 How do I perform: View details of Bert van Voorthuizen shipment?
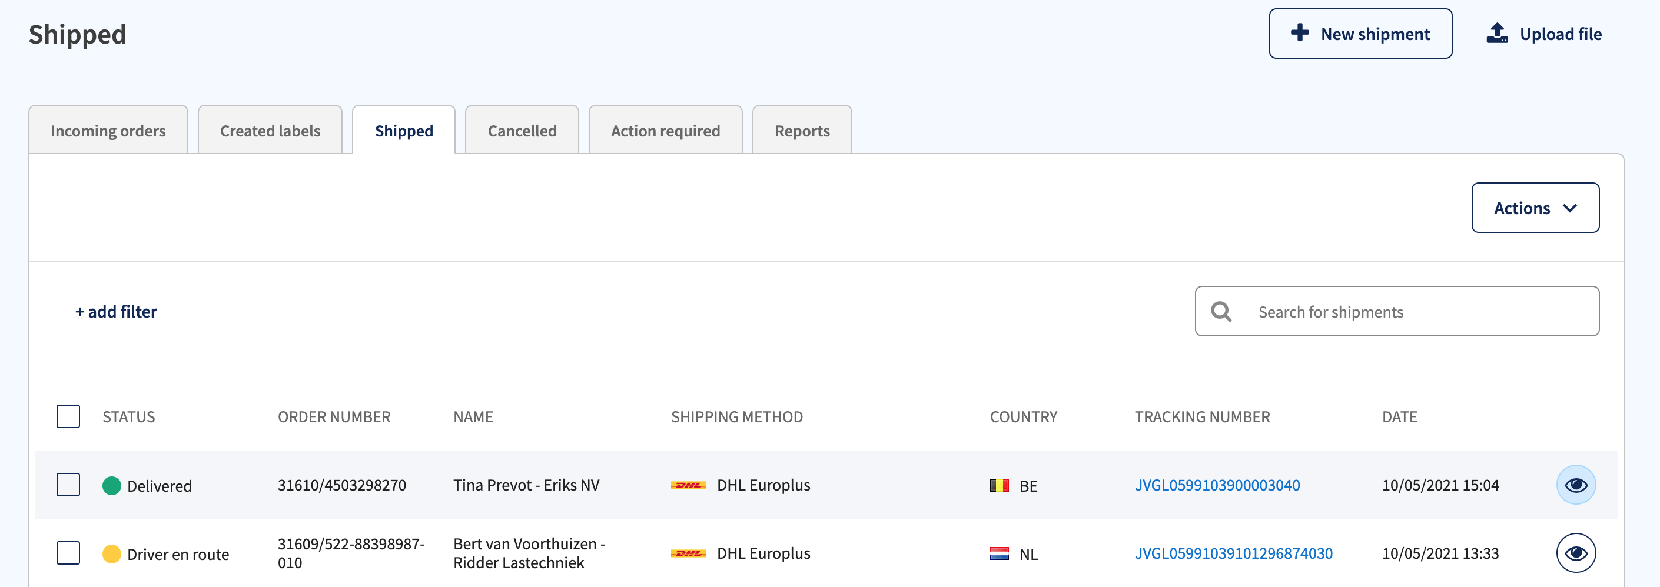click(1576, 553)
